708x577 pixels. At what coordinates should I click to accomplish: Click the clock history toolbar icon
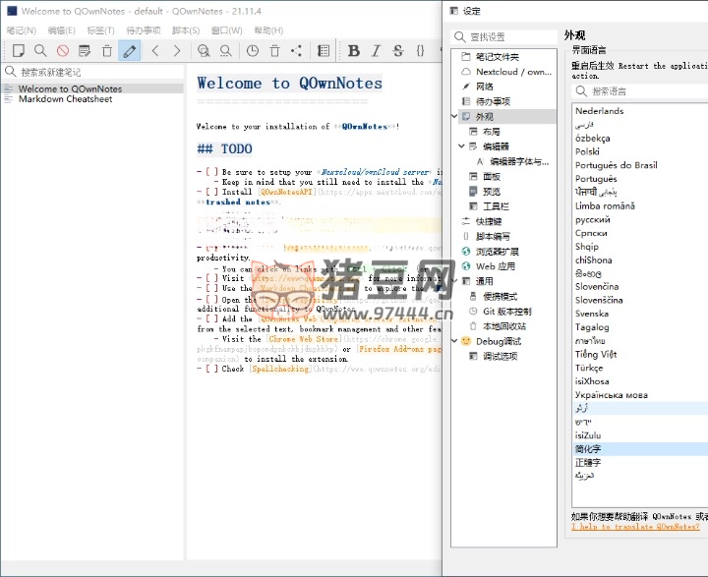tap(253, 50)
